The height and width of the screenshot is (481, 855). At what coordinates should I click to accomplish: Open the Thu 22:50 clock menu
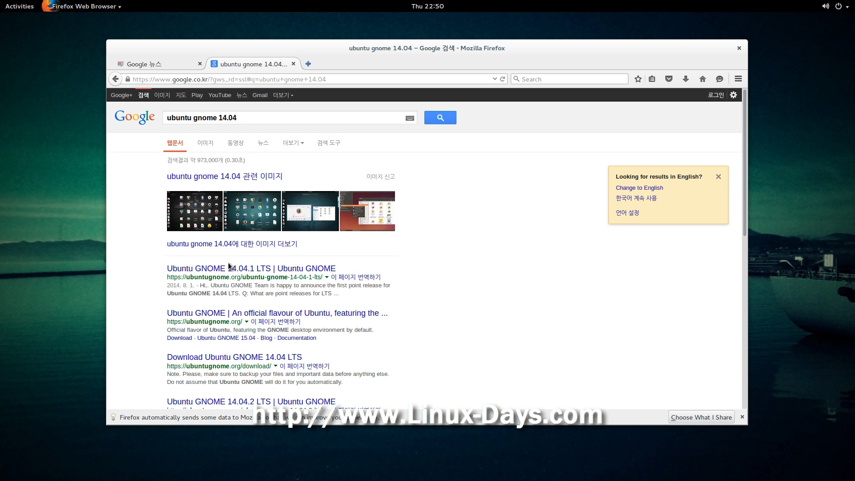click(427, 6)
